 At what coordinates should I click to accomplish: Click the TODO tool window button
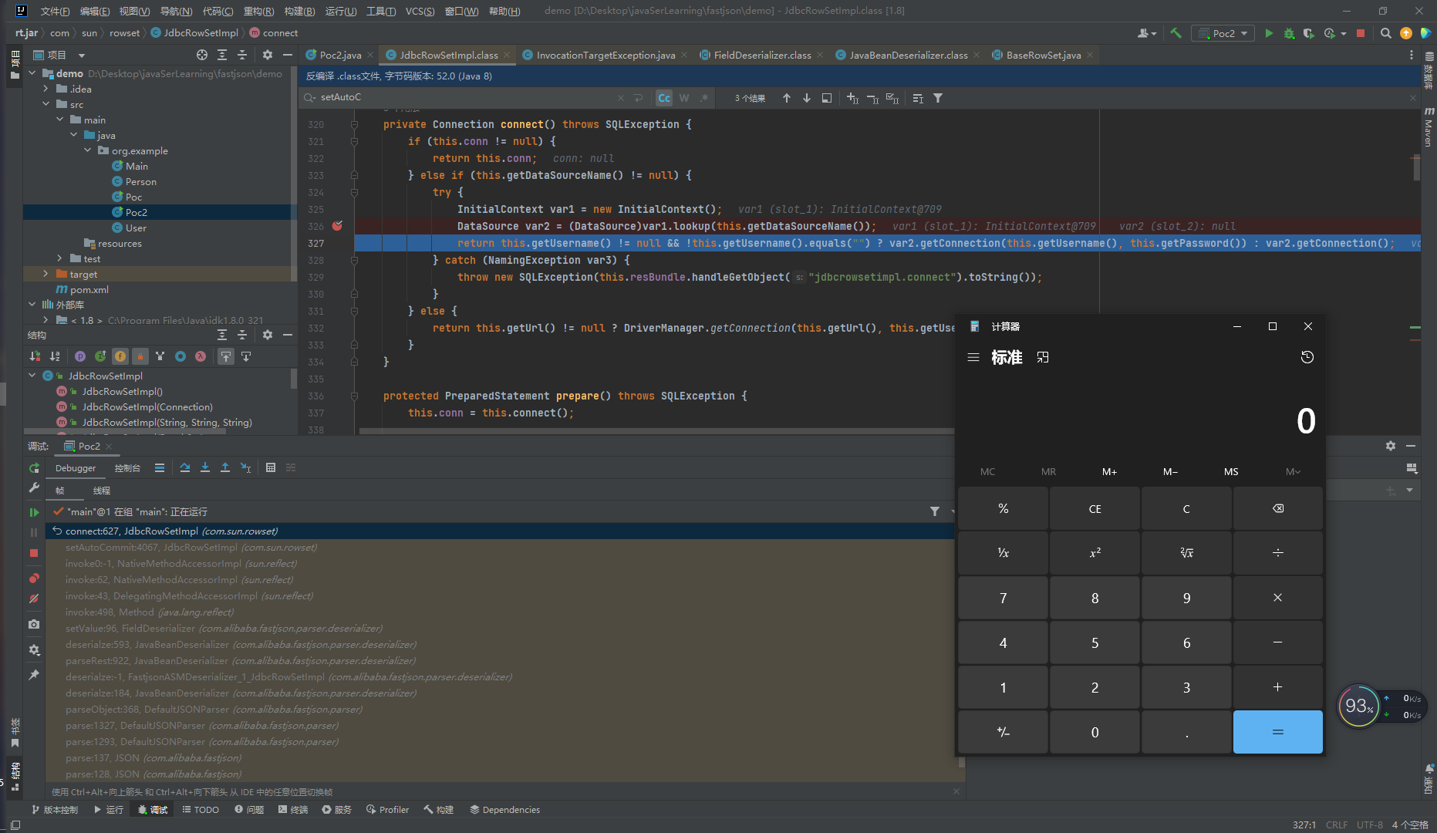coord(201,810)
